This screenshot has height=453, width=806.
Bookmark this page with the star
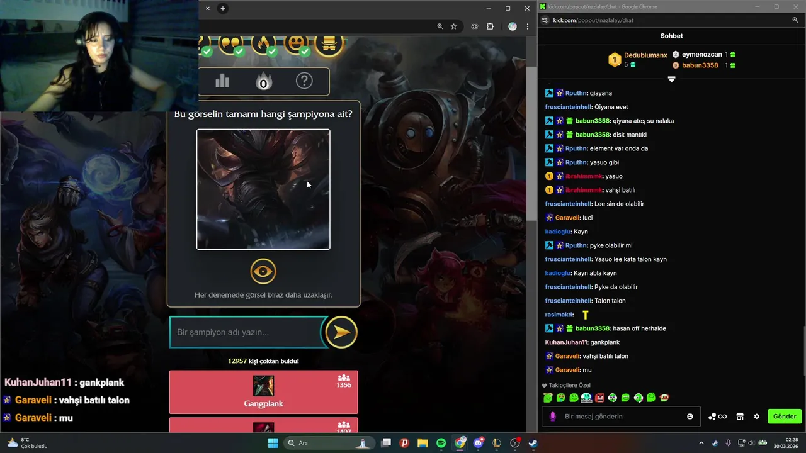click(x=454, y=26)
